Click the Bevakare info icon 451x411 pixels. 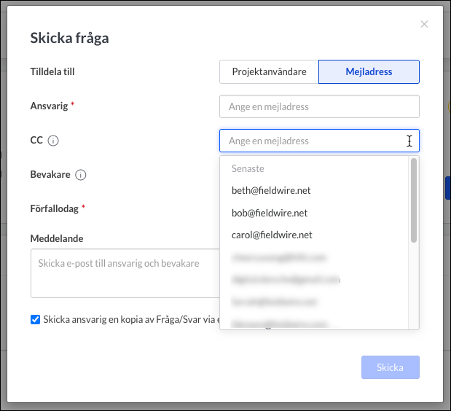click(x=81, y=175)
